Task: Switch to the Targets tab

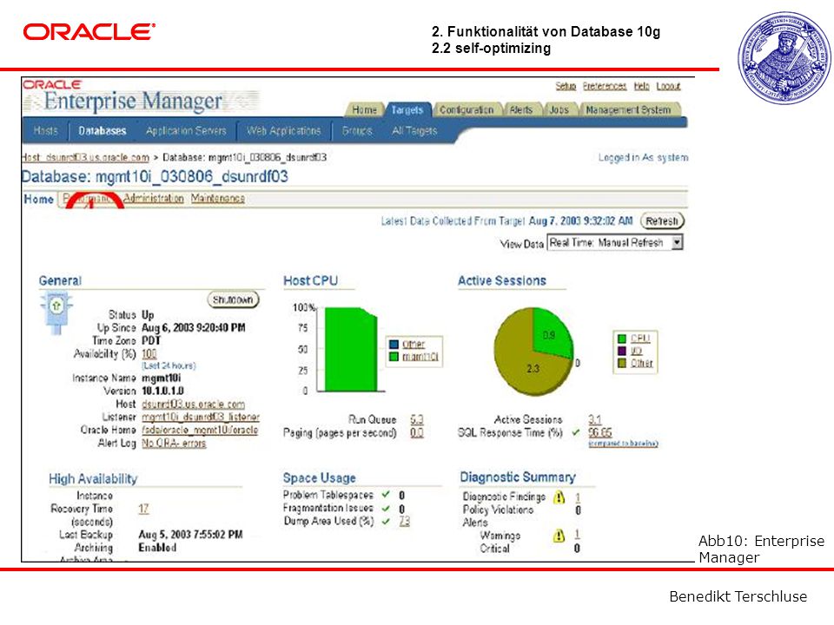Action: pos(407,110)
